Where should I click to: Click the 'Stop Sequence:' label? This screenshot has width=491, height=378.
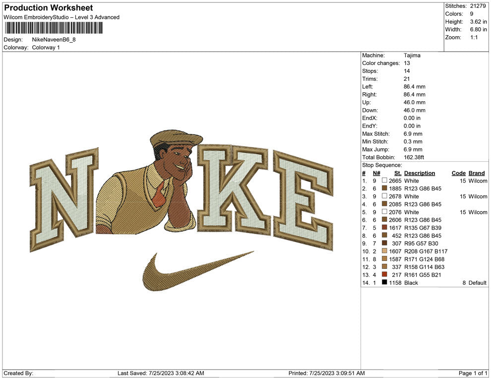tap(382, 165)
